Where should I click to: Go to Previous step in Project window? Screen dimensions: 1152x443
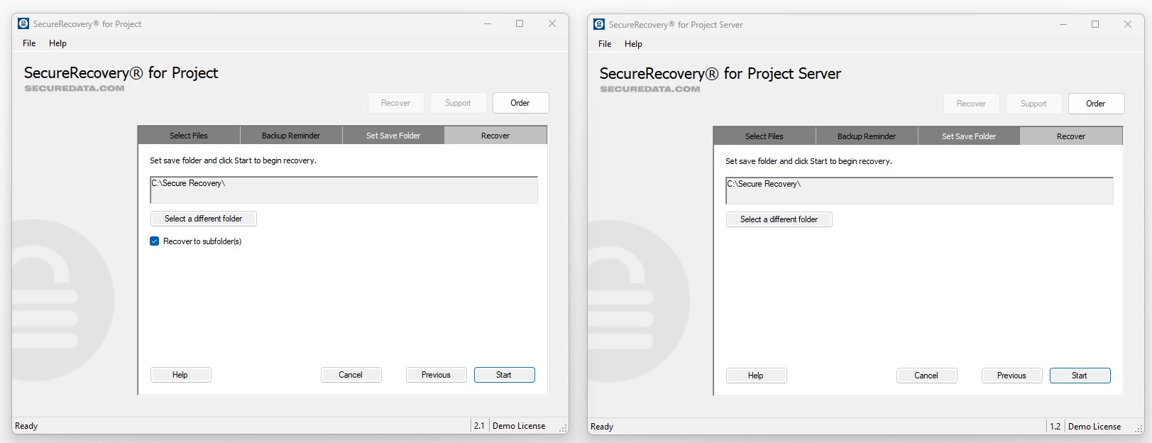pyautogui.click(x=436, y=375)
